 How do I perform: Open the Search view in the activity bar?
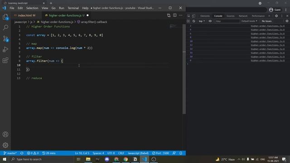[5, 28]
